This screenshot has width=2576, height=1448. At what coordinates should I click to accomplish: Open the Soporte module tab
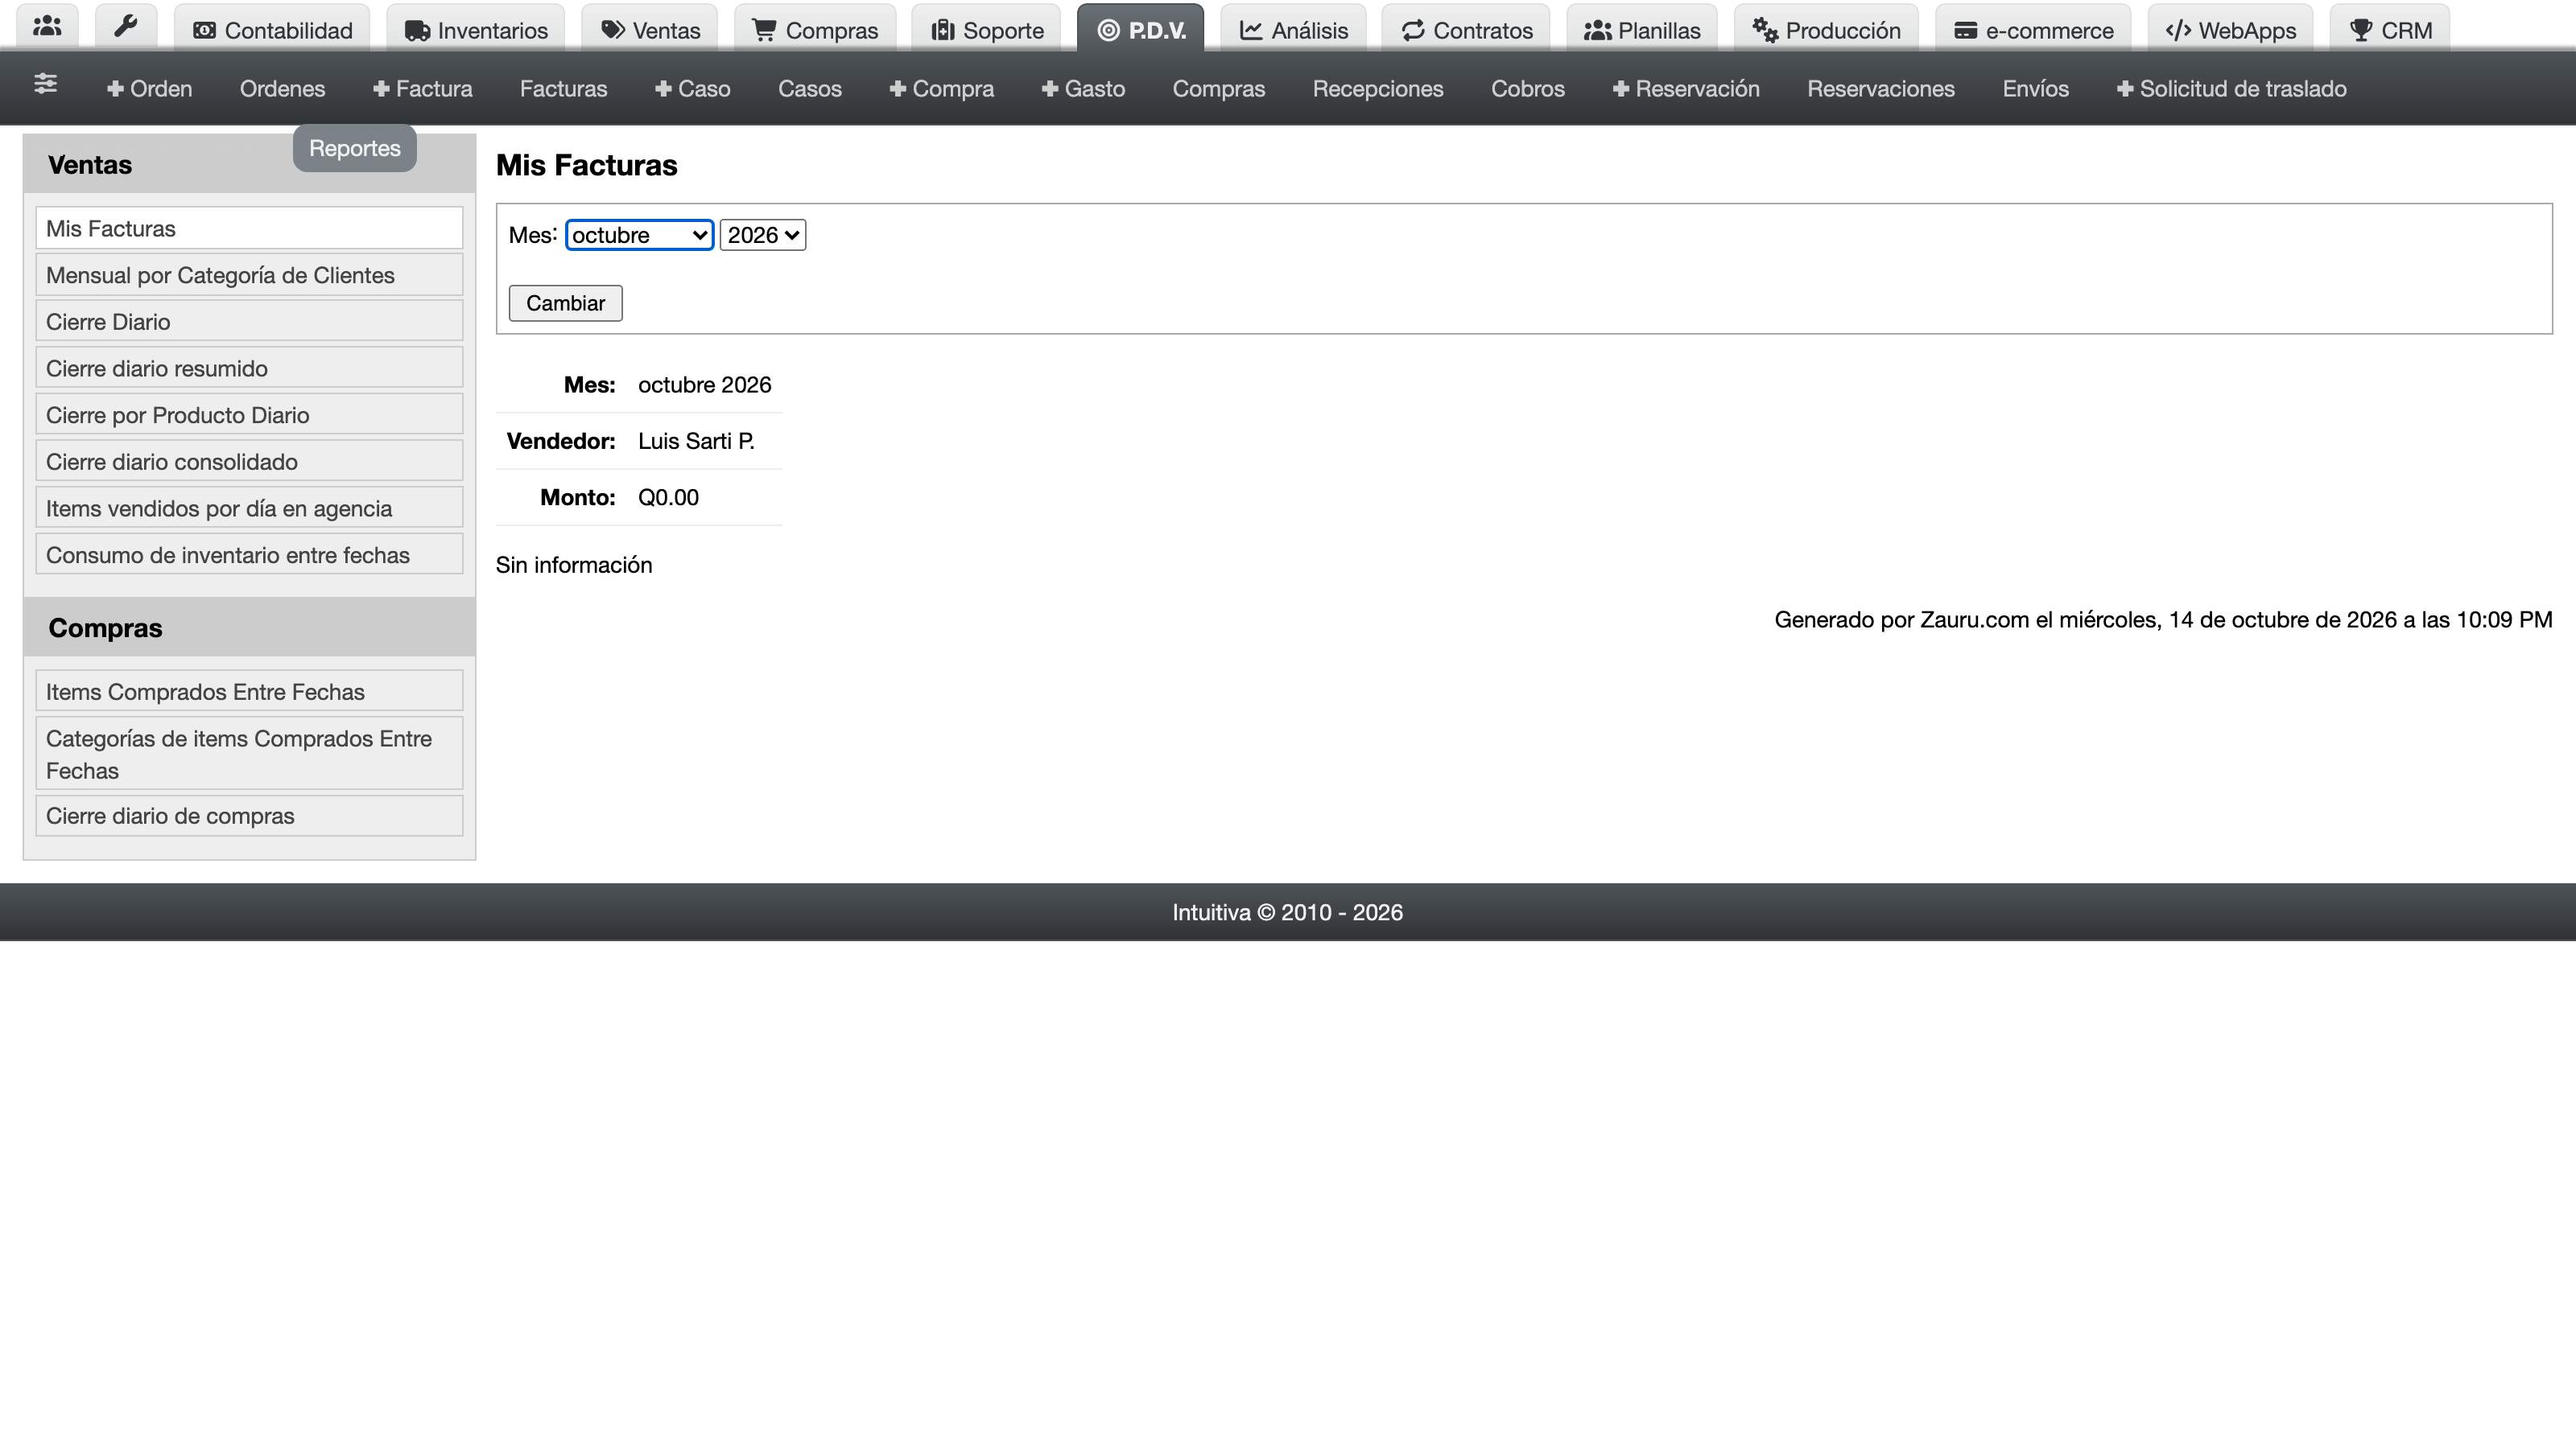pyautogui.click(x=987, y=30)
